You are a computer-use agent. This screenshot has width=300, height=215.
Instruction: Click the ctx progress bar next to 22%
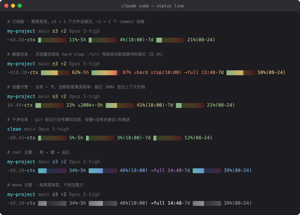(49, 105)
